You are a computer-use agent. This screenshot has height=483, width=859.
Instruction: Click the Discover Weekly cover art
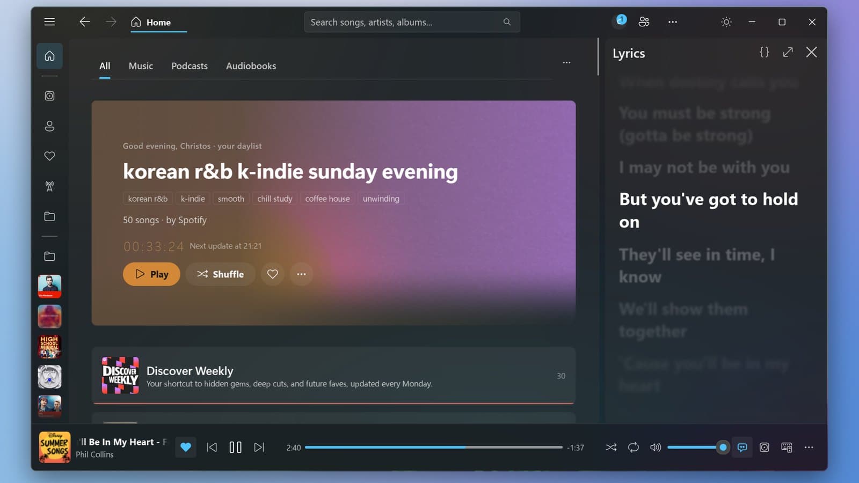point(120,376)
